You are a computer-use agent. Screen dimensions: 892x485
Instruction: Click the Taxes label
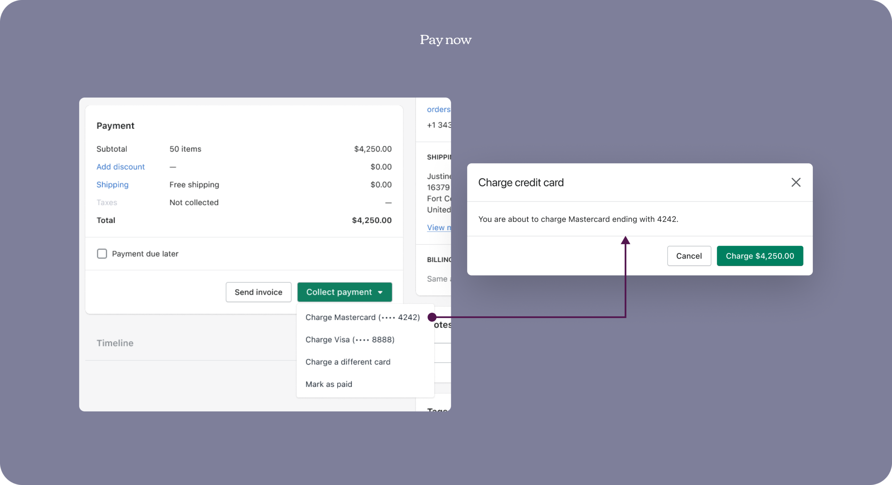pyautogui.click(x=107, y=202)
